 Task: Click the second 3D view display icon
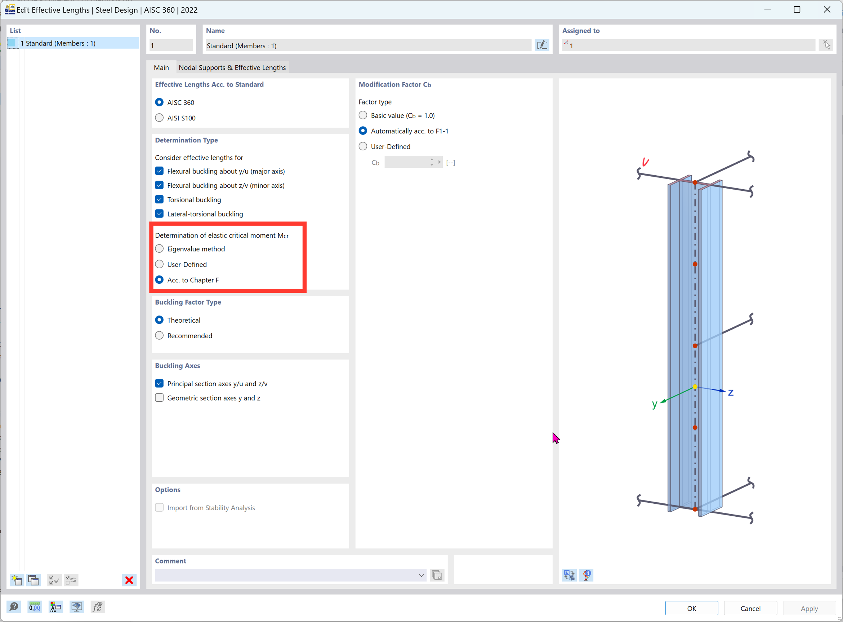click(x=586, y=575)
